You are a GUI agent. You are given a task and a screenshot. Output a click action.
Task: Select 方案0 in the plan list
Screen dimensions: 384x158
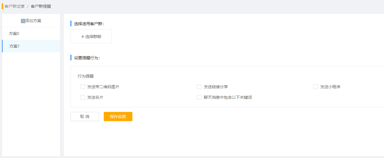pyautogui.click(x=31, y=34)
